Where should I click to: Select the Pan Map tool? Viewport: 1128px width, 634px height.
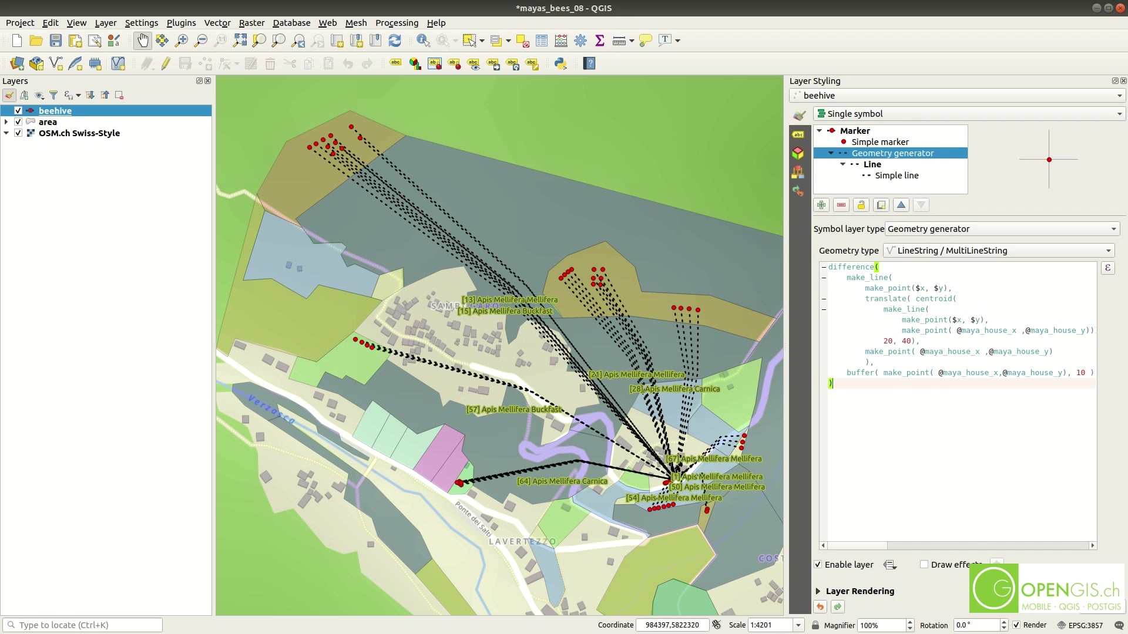(143, 41)
